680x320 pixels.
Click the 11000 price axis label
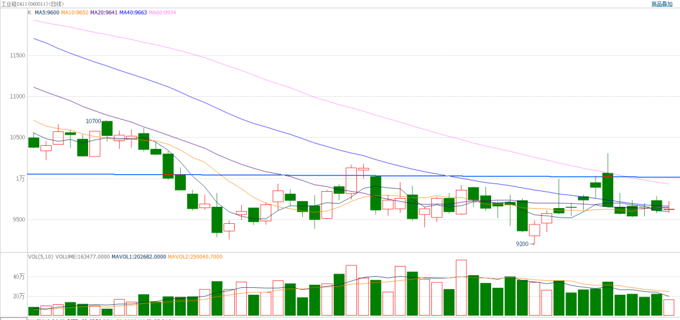pyautogui.click(x=19, y=97)
